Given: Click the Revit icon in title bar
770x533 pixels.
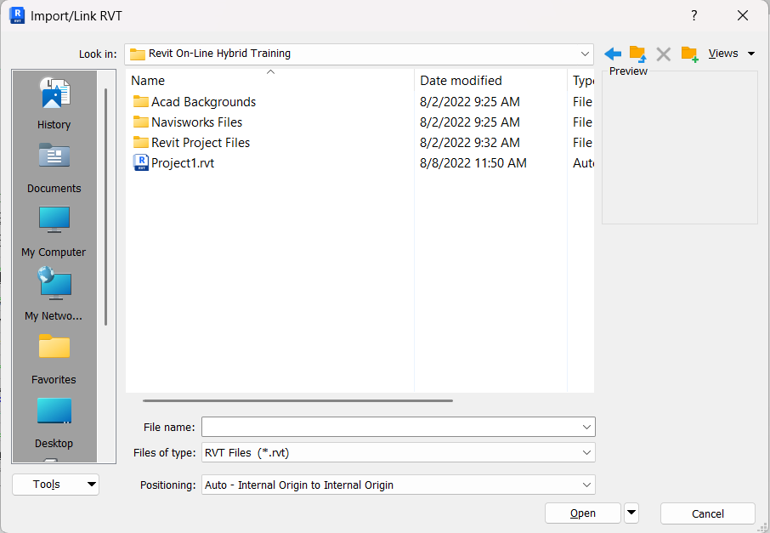Looking at the screenshot, I should point(17,15).
